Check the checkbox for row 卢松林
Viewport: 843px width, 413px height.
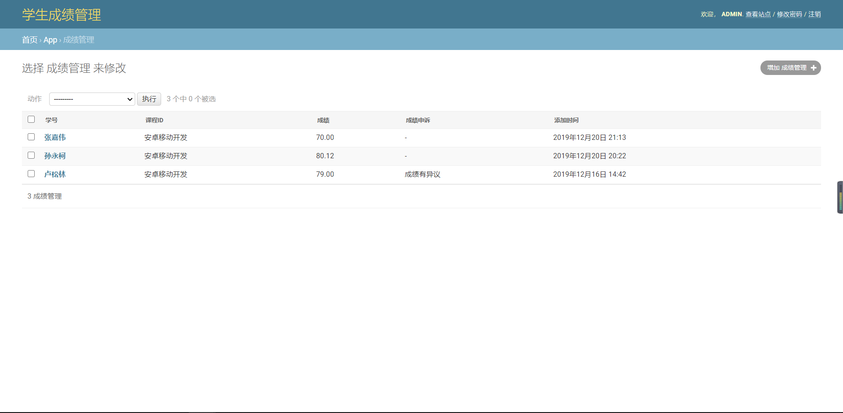[31, 174]
